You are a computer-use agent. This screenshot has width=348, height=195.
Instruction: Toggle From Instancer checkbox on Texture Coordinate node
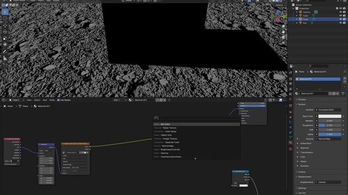[5, 164]
